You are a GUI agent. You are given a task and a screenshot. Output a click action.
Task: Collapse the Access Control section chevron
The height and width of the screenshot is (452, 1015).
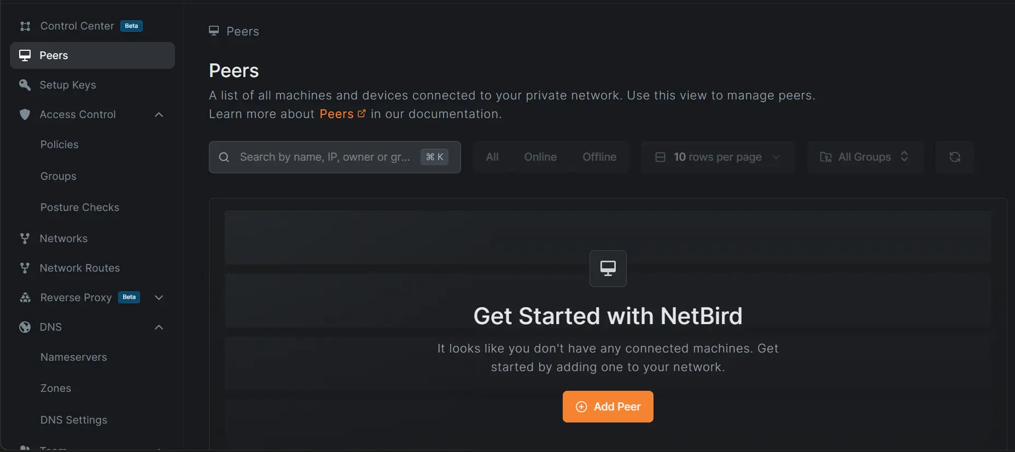pyautogui.click(x=159, y=114)
